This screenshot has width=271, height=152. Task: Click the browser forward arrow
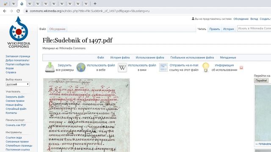click(x=11, y=11)
